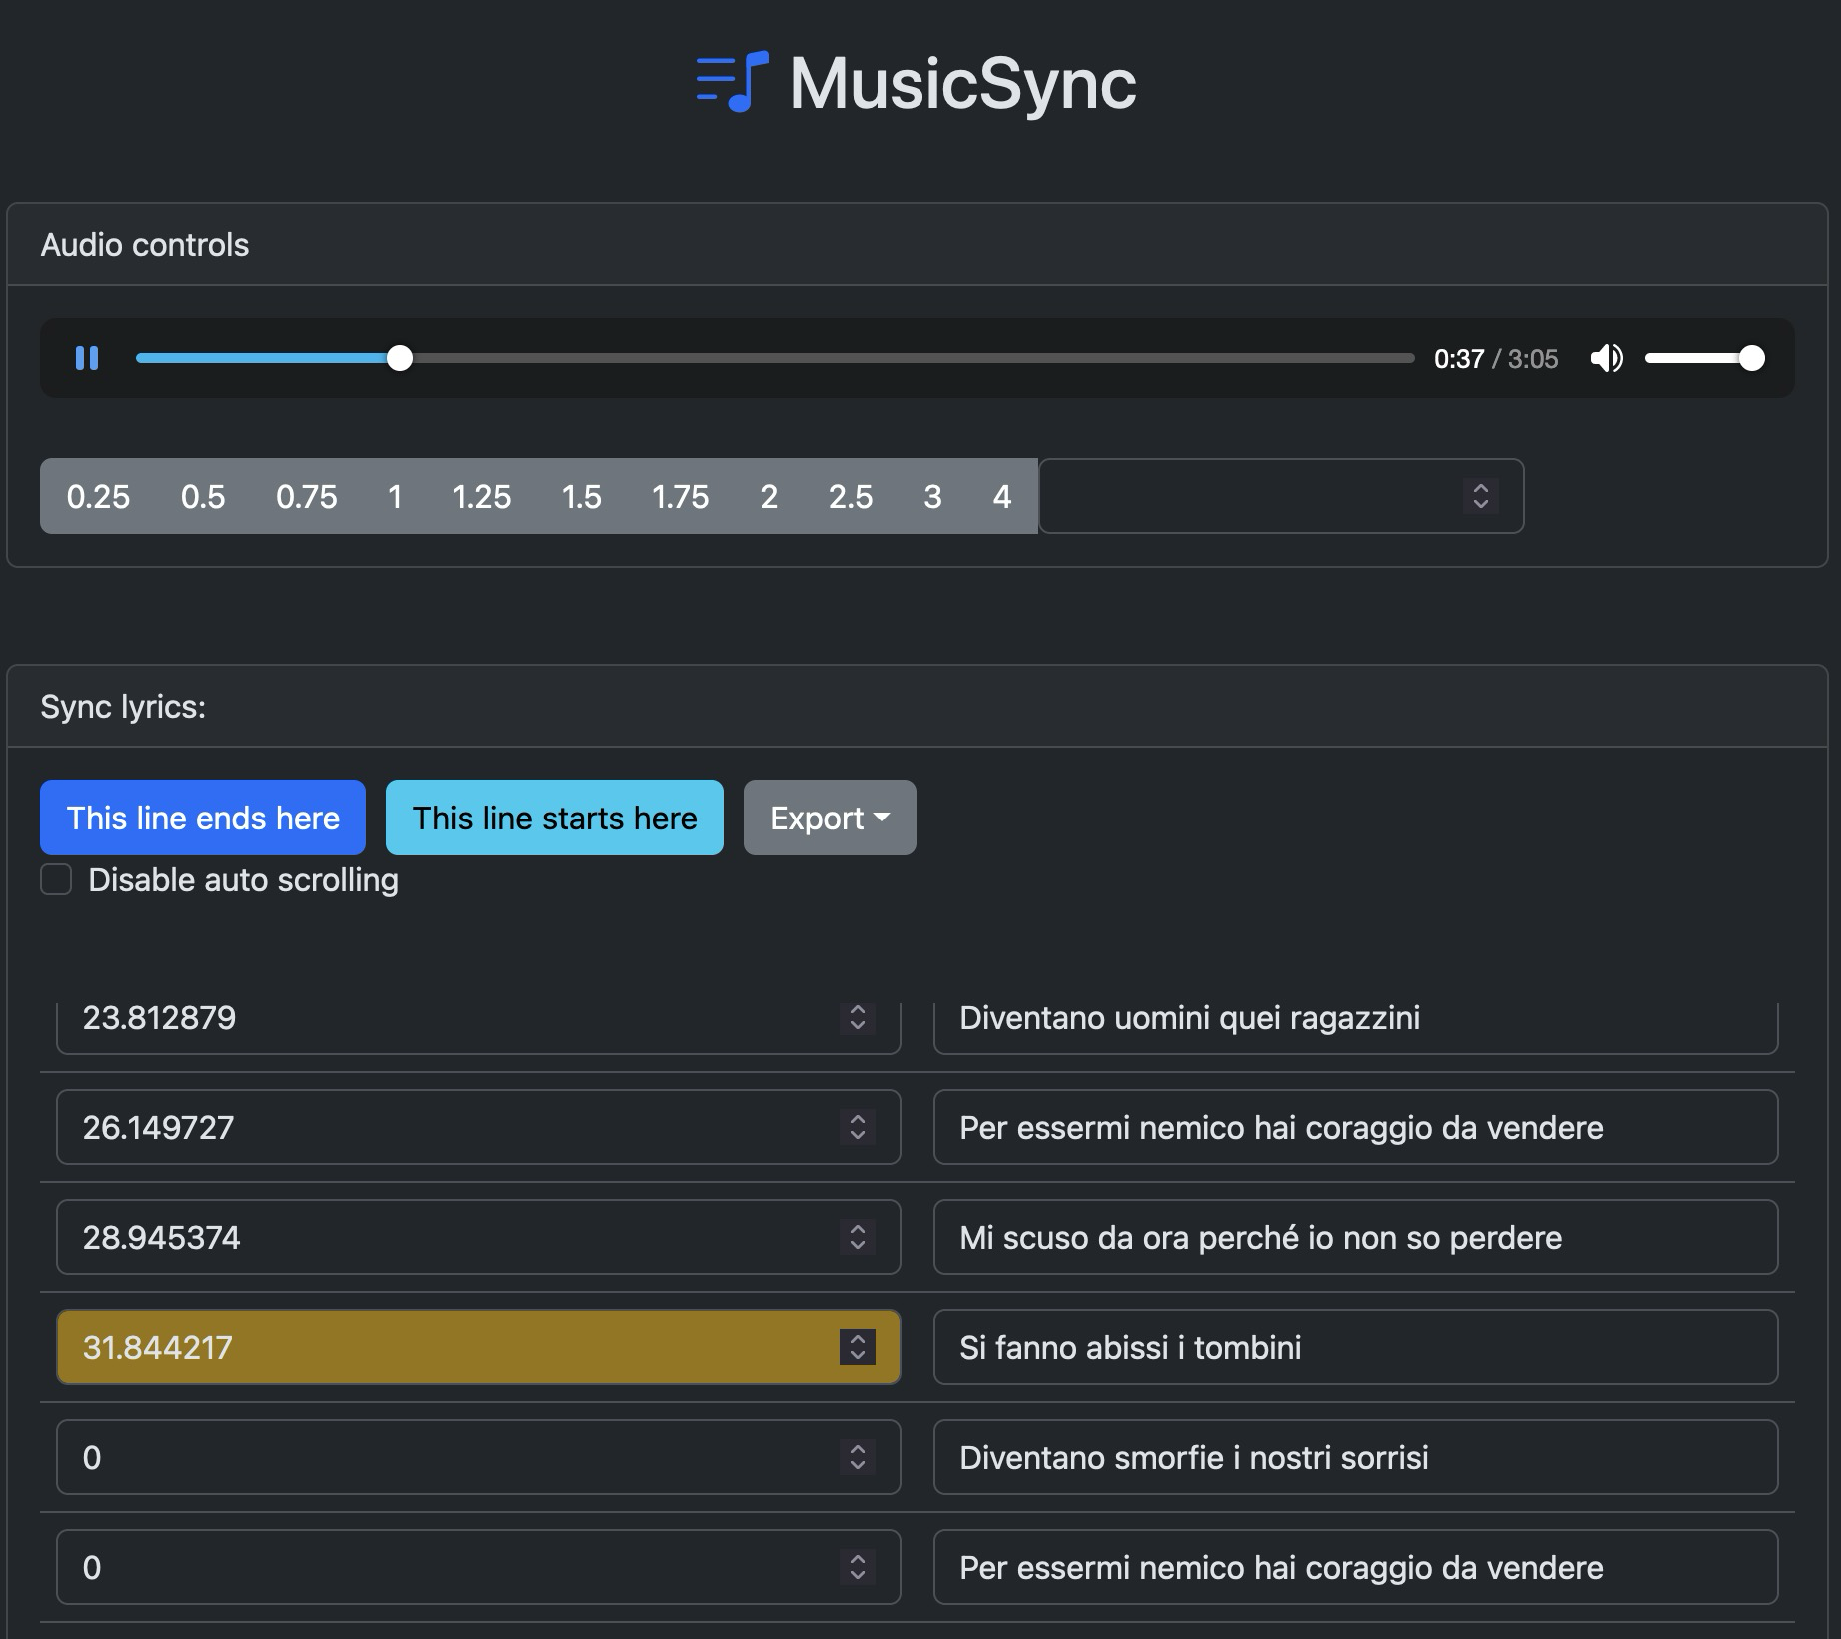Click the 0:37 / 3:05 time display
The width and height of the screenshot is (1841, 1639).
[1496, 358]
